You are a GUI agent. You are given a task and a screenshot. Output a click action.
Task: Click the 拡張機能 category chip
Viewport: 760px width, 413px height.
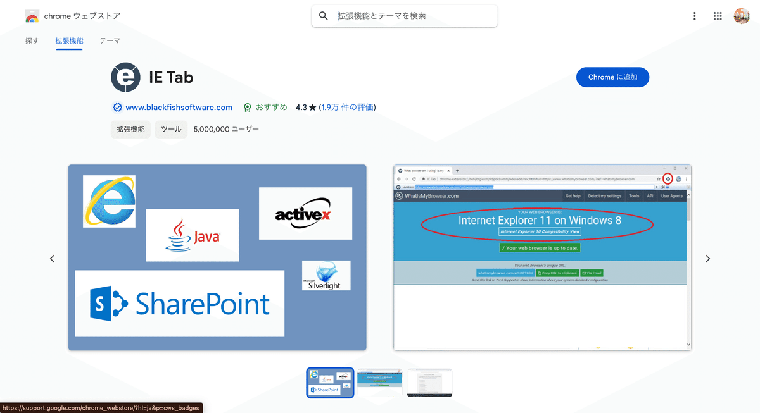click(x=130, y=129)
